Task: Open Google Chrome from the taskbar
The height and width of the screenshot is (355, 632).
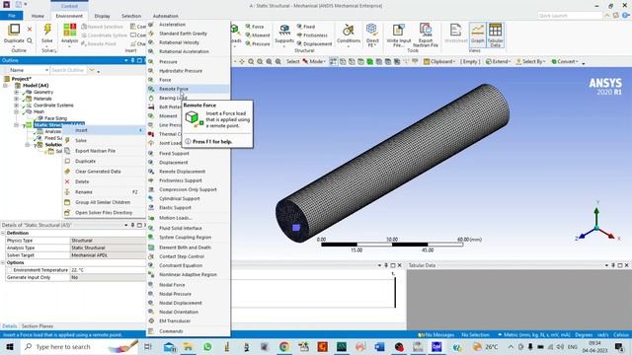Action: click(284, 346)
